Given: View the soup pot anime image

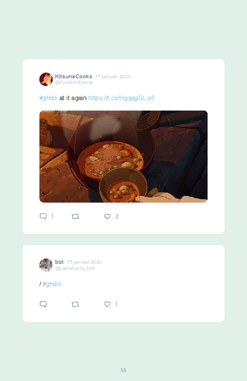Looking at the screenshot, I should [123, 157].
